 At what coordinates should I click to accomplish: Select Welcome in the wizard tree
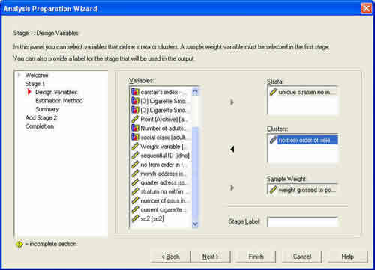pos(37,75)
